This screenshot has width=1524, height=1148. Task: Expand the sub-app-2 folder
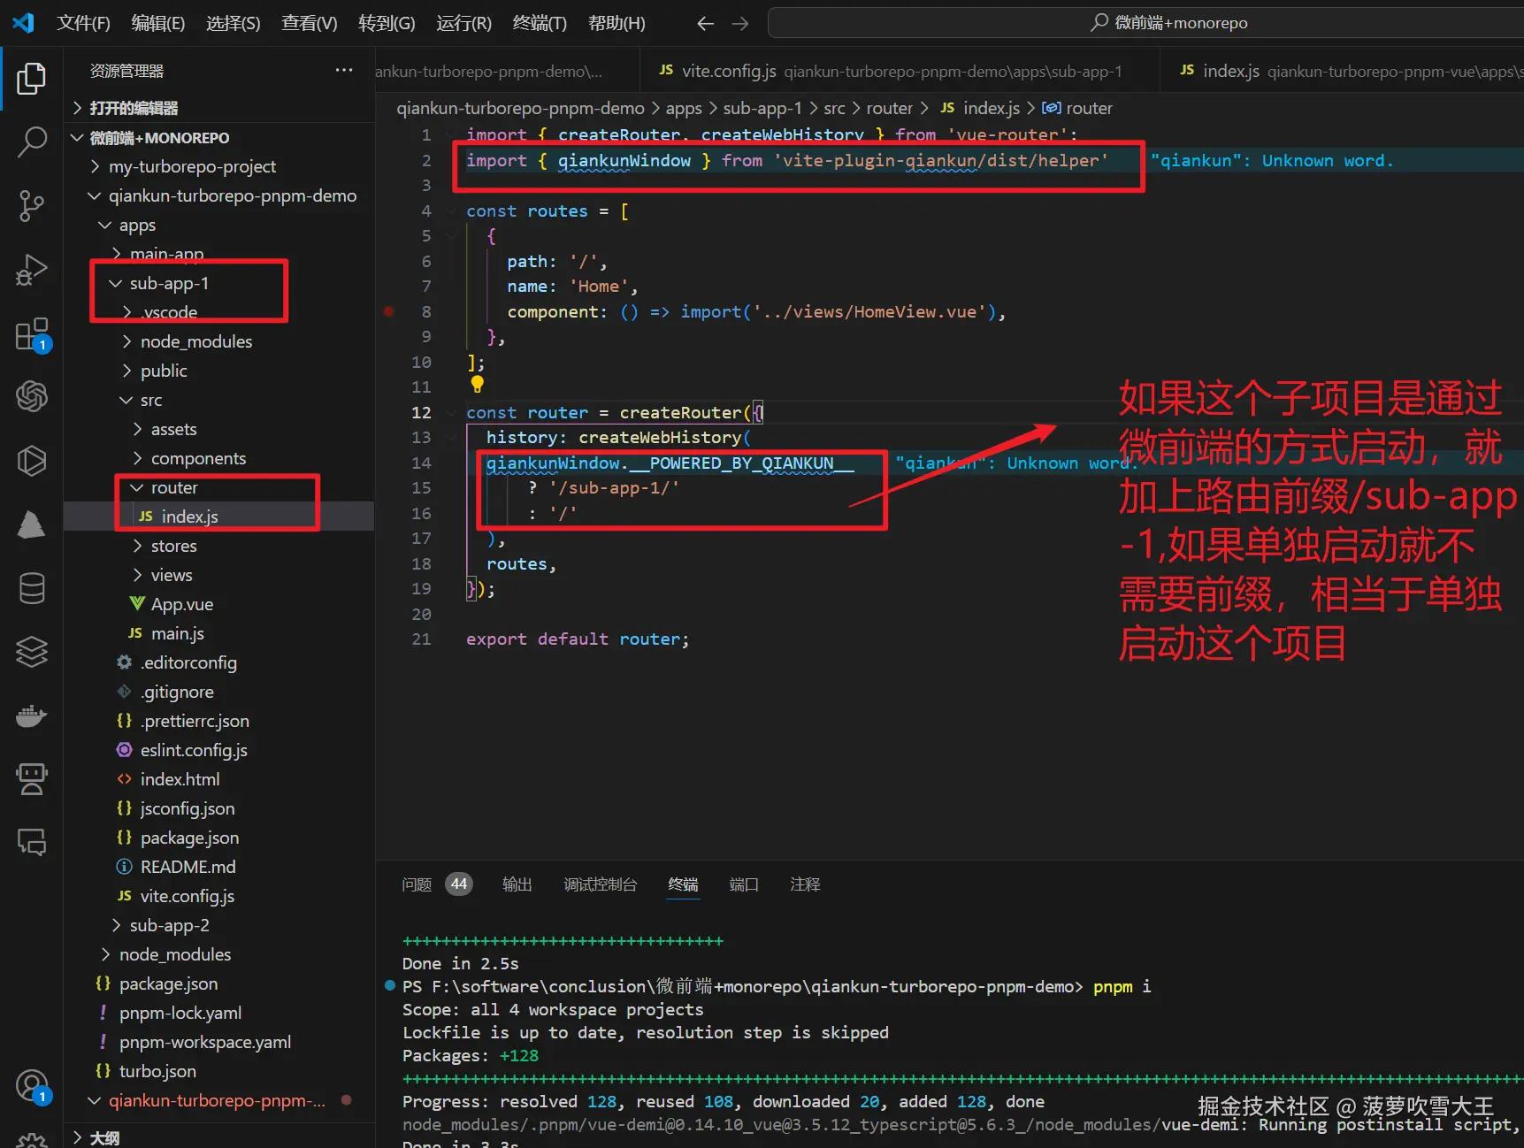pyautogui.click(x=218, y=925)
